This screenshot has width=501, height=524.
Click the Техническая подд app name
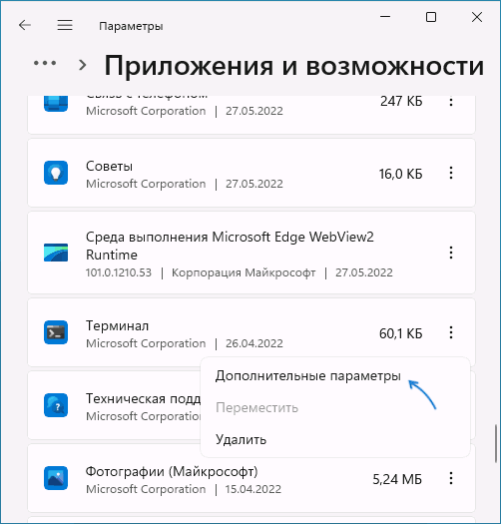[x=143, y=398]
